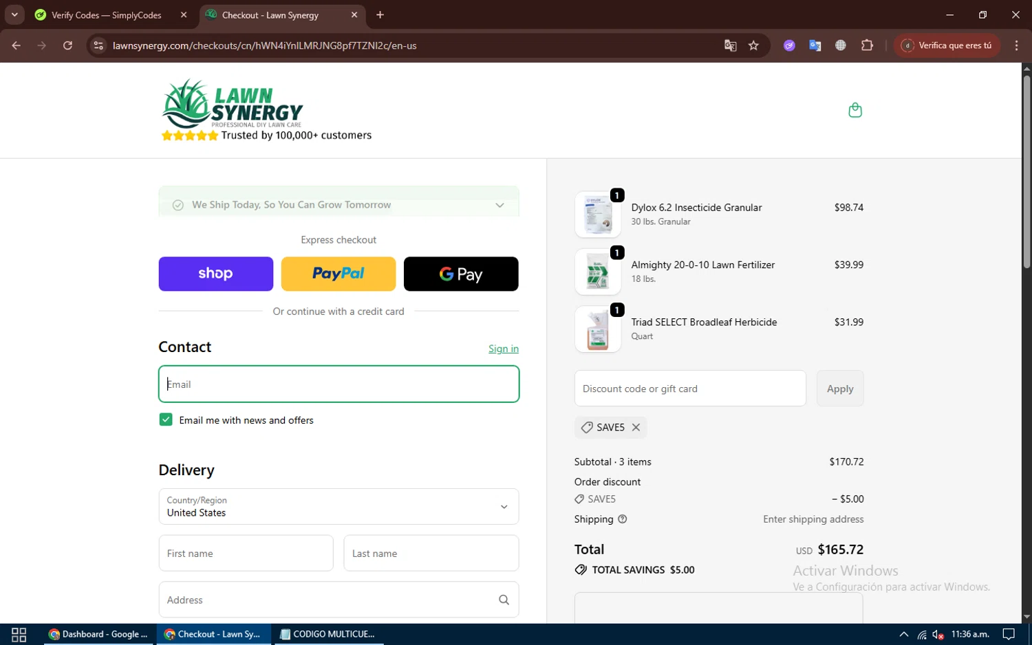Click the Last name field
Image resolution: width=1032 pixels, height=645 pixels.
point(431,553)
